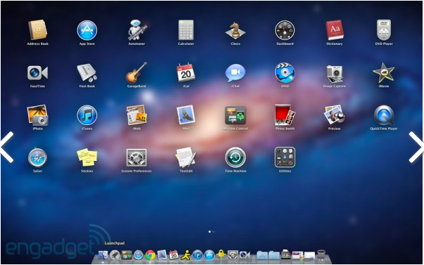Launch FaceTime camera from the Dock

pyautogui.click(x=245, y=254)
